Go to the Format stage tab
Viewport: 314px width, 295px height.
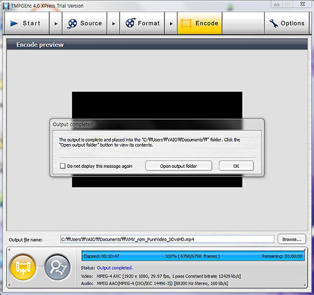coord(142,23)
